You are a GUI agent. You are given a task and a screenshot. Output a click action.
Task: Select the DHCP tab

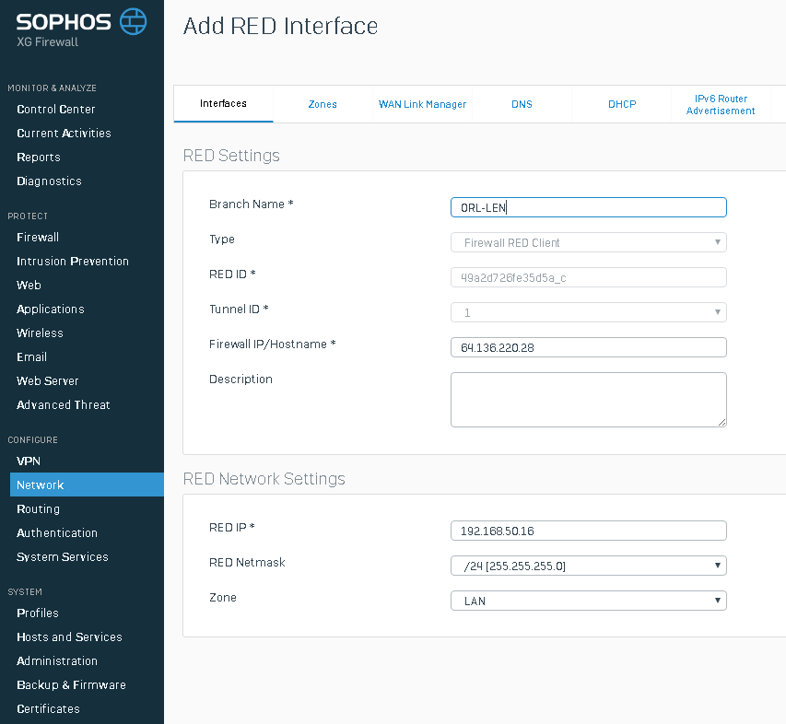pos(622,104)
